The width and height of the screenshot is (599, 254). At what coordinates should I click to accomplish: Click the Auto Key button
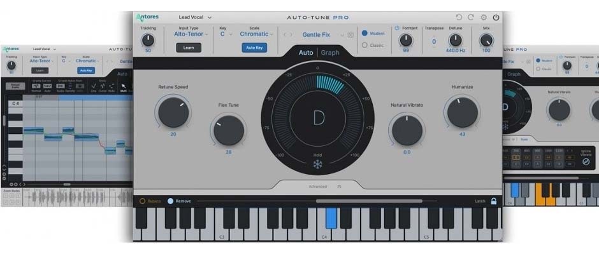coord(254,48)
